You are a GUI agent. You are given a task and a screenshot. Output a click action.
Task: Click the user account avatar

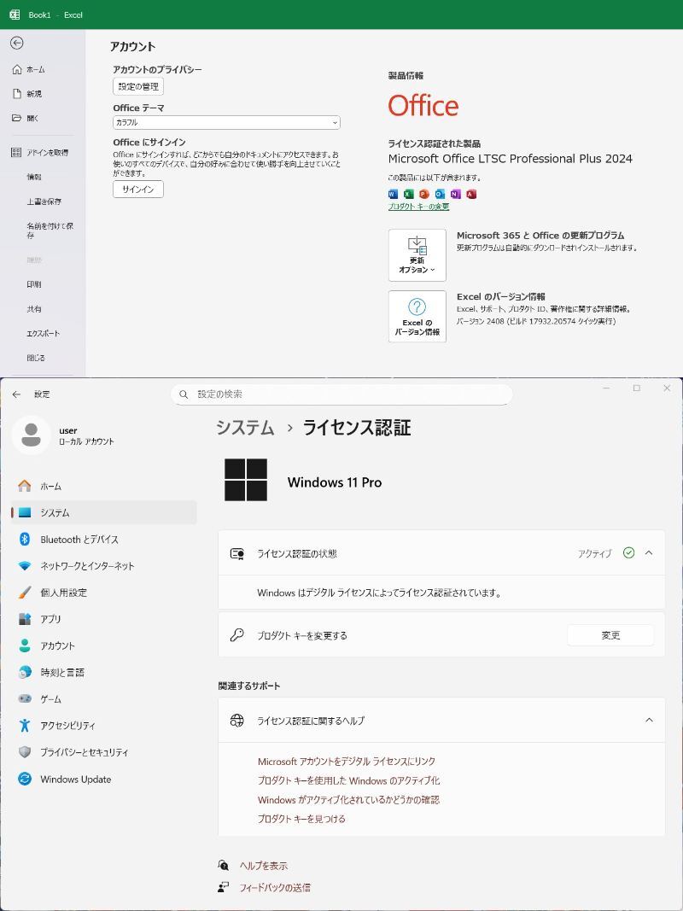(x=31, y=435)
